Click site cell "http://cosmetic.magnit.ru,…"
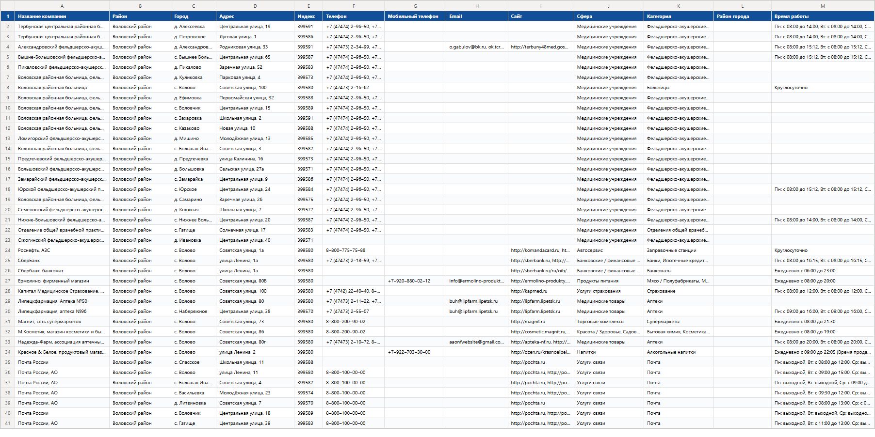The height and width of the screenshot is (437, 875). coord(541,332)
